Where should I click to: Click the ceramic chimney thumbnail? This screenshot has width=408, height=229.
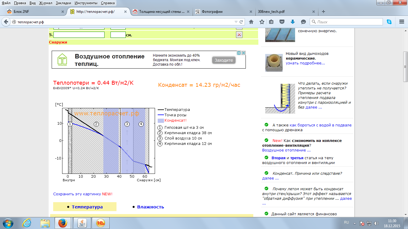point(274,63)
